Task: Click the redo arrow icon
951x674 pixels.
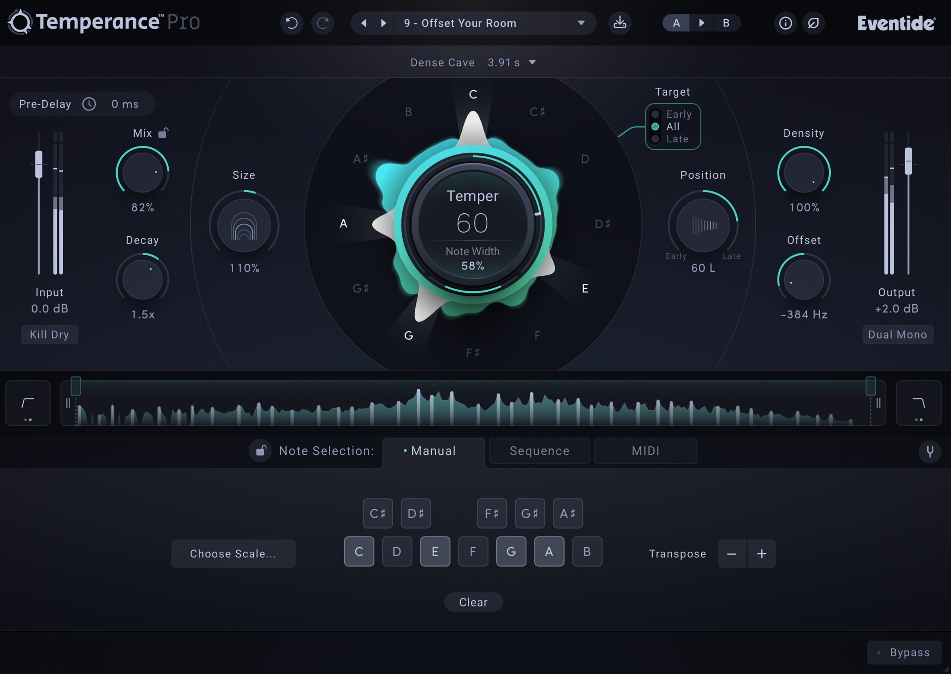Action: [323, 23]
